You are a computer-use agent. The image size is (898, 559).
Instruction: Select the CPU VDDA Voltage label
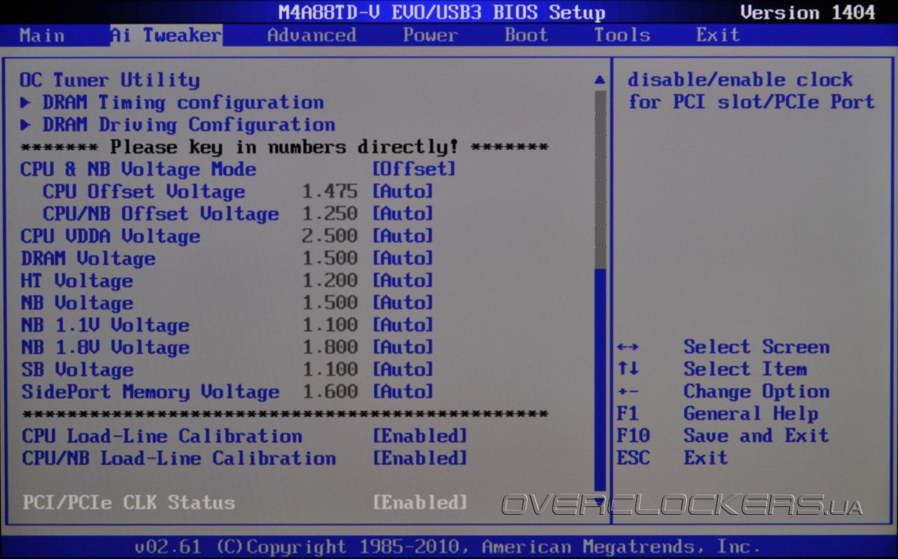(x=110, y=236)
